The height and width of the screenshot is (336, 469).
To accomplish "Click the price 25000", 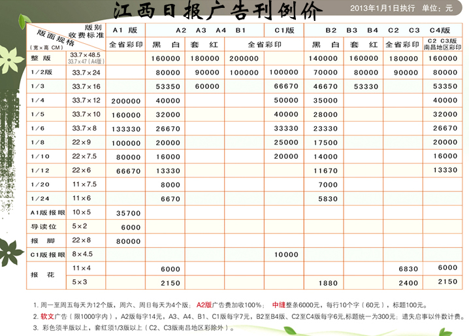I will click(286, 143).
